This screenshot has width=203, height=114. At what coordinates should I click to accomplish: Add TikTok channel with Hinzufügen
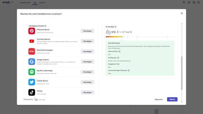[87, 92]
